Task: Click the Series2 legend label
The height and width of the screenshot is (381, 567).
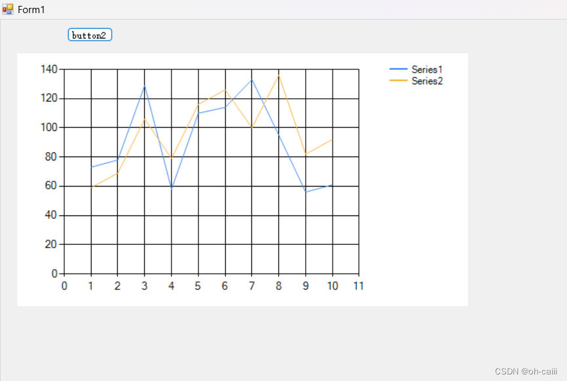Action: [427, 81]
